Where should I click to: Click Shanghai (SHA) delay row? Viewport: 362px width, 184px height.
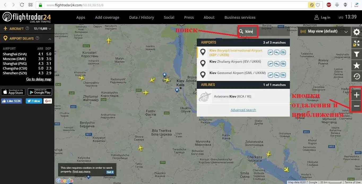point(27,54)
